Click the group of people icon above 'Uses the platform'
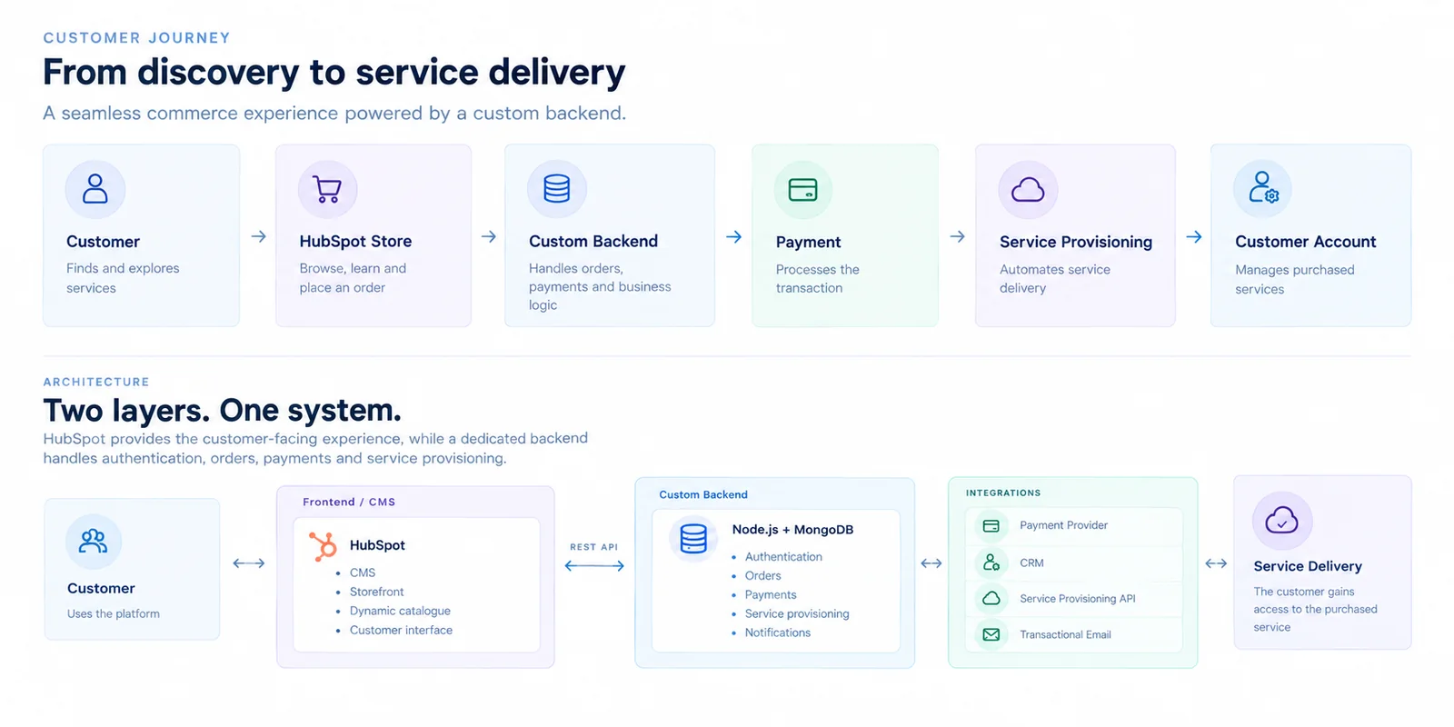Image resolution: width=1454 pixels, height=727 pixels. click(94, 542)
